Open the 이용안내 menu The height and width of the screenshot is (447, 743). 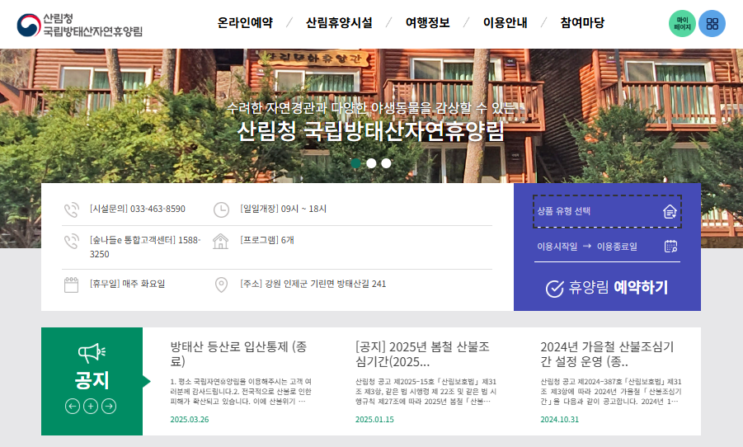click(506, 22)
